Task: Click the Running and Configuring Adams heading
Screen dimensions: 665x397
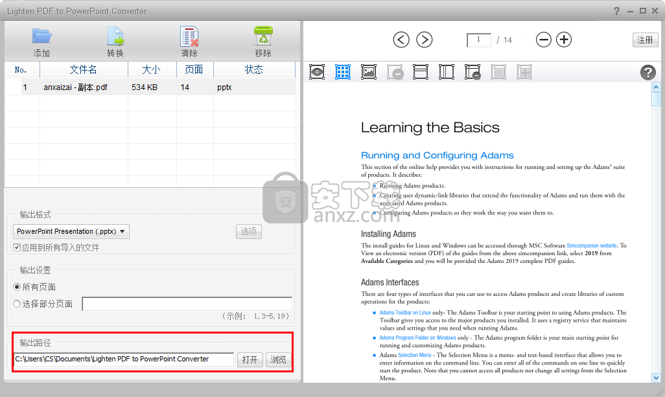Action: (x=437, y=155)
